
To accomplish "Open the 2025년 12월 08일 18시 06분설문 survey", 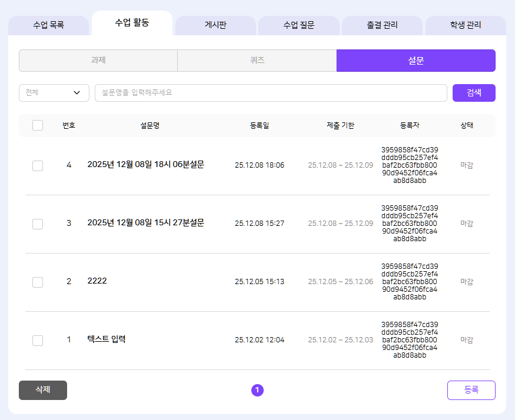I will pos(145,165).
